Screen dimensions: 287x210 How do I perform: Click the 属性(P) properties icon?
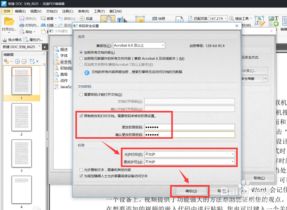(26, 40)
